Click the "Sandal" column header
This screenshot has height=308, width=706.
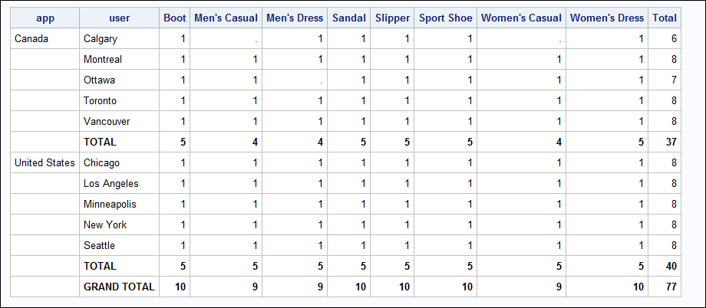coord(349,18)
